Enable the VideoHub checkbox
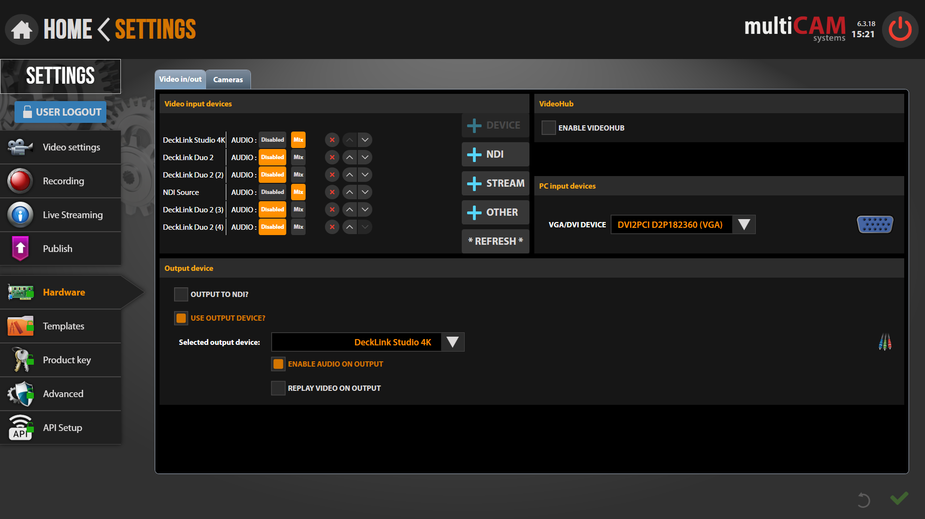925x519 pixels. click(548, 128)
